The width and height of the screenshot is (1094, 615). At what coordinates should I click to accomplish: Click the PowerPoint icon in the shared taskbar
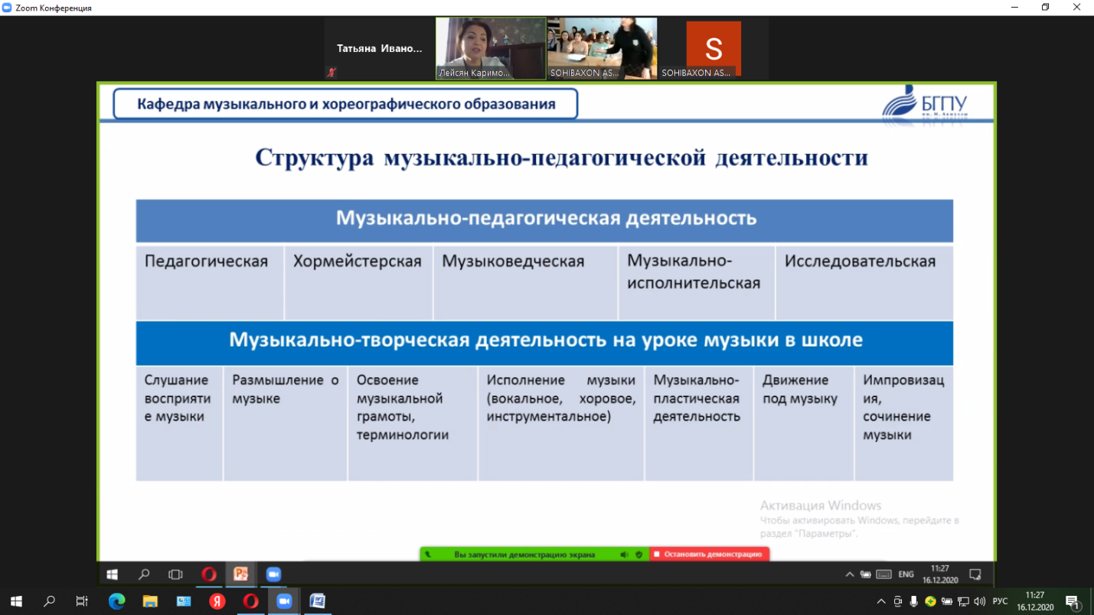point(240,574)
